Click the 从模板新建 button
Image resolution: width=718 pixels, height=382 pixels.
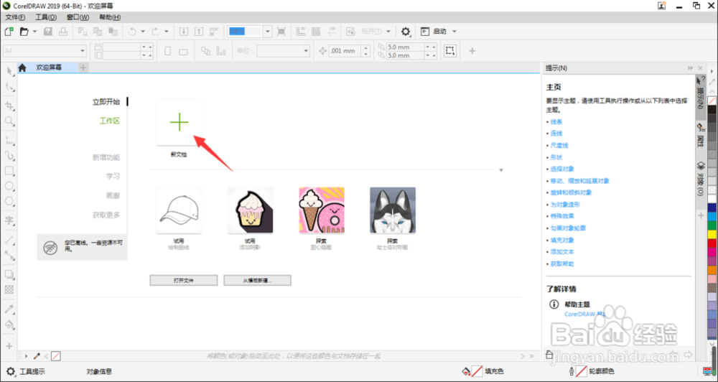tap(257, 280)
